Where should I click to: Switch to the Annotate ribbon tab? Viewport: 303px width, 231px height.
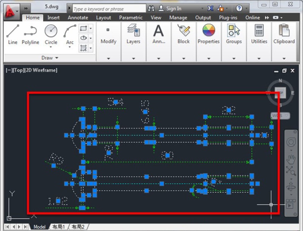click(x=78, y=17)
